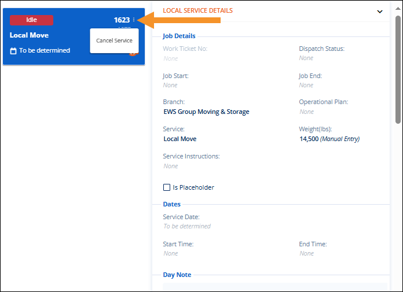The width and height of the screenshot is (403, 292).
Task: Click the vertical scrollbar thumb
Action: [398, 69]
